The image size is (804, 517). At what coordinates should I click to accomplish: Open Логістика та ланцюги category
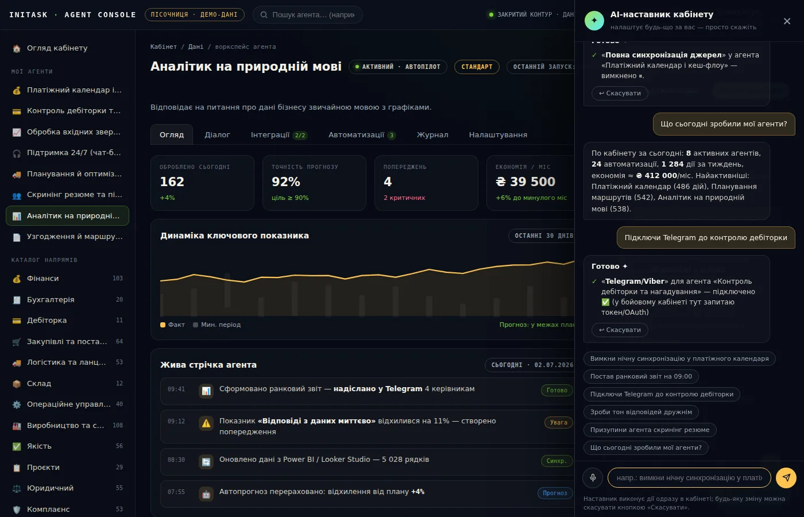pos(67,362)
